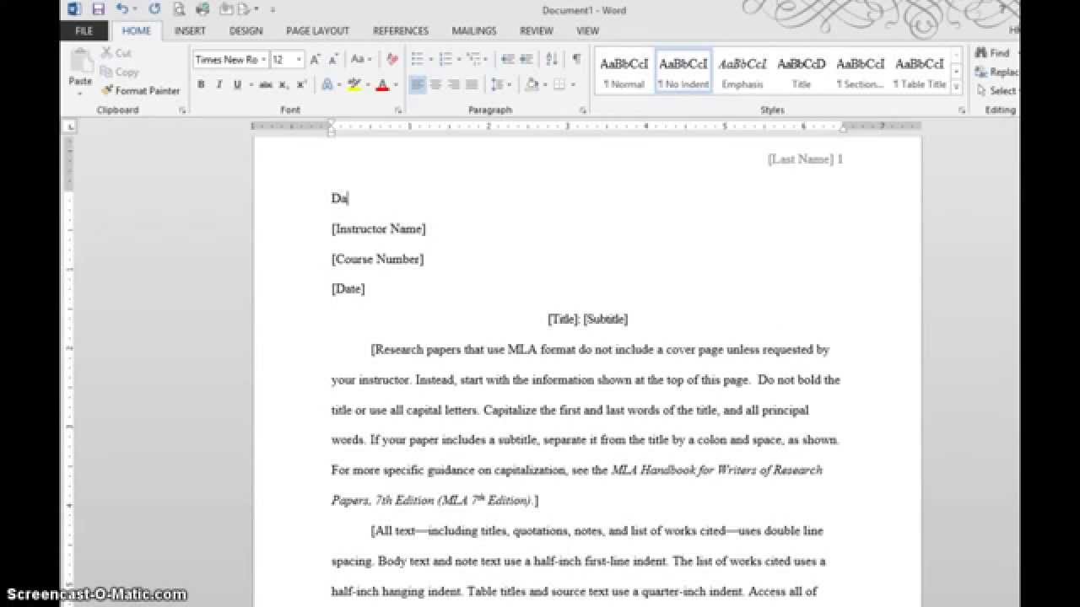Screen dimensions: 1080x607
Task: Justify the paragraph text
Action: click(x=471, y=84)
